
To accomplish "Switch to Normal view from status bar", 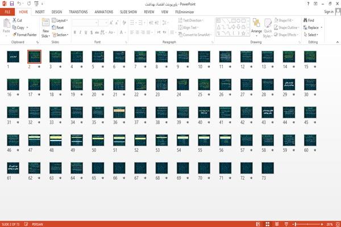I will 258,224.
